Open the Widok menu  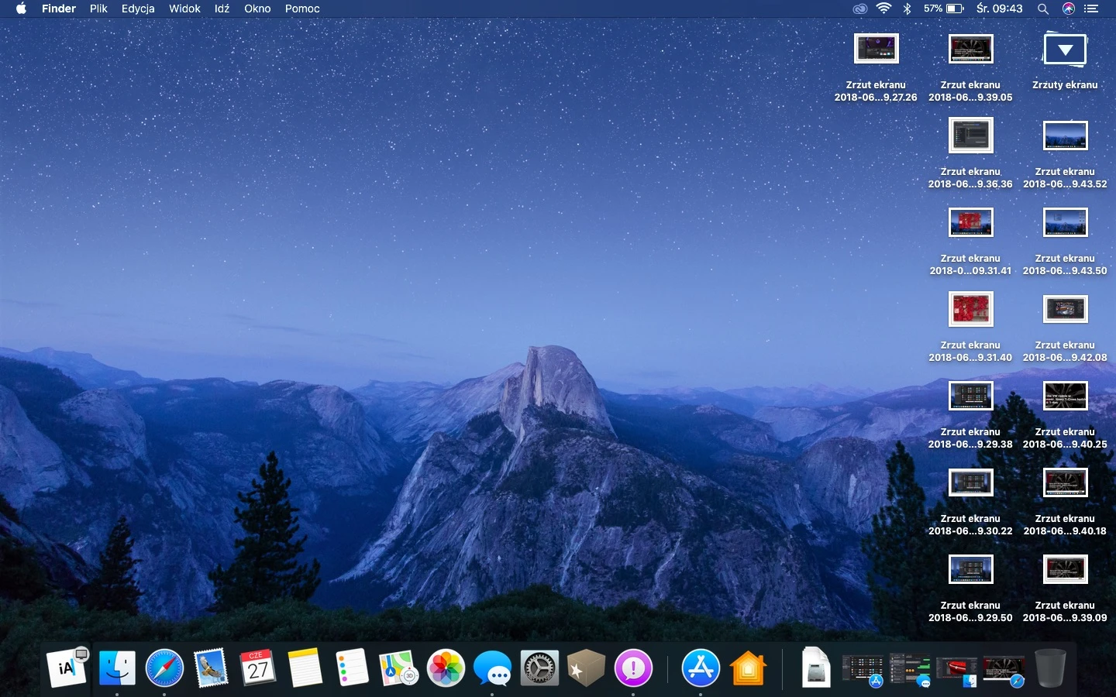coord(184,9)
